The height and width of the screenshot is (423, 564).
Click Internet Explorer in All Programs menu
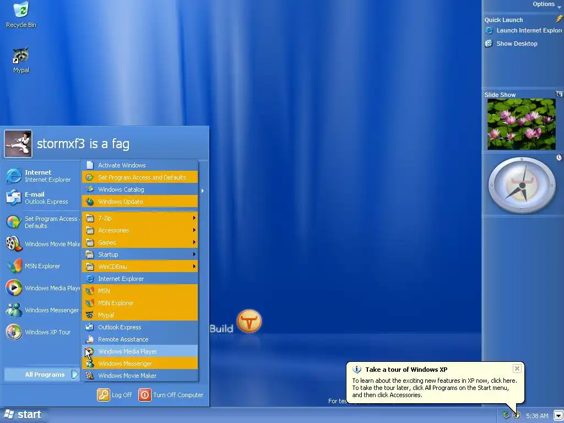[140, 279]
